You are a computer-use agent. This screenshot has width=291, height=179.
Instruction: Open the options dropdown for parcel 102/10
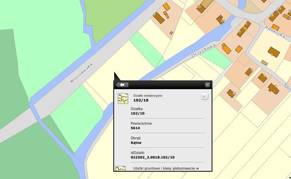[204, 97]
